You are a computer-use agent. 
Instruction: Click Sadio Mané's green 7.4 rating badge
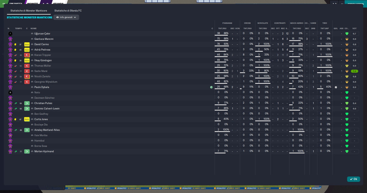coord(354,71)
